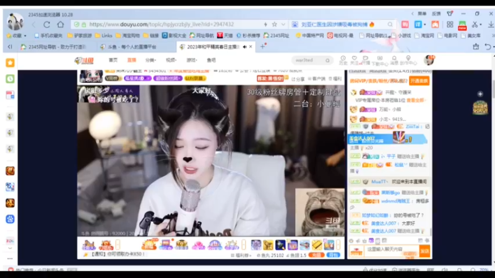The image size is (495, 278).
Task: Open Douyu user avatar menu
Action: [429, 60]
